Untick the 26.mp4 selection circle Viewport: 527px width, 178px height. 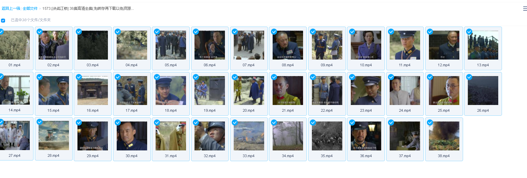click(x=469, y=77)
